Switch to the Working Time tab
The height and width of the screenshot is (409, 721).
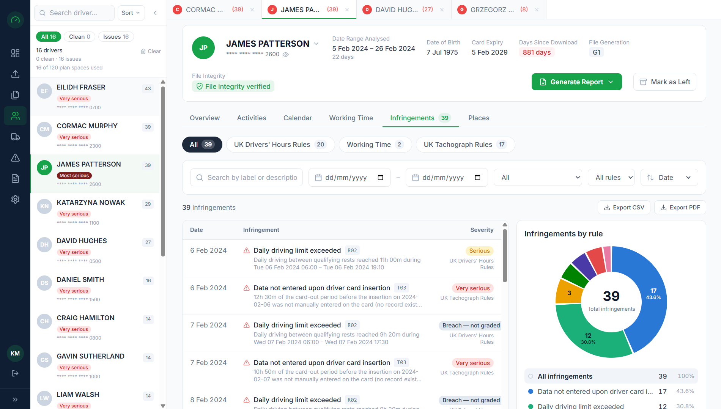coord(351,118)
